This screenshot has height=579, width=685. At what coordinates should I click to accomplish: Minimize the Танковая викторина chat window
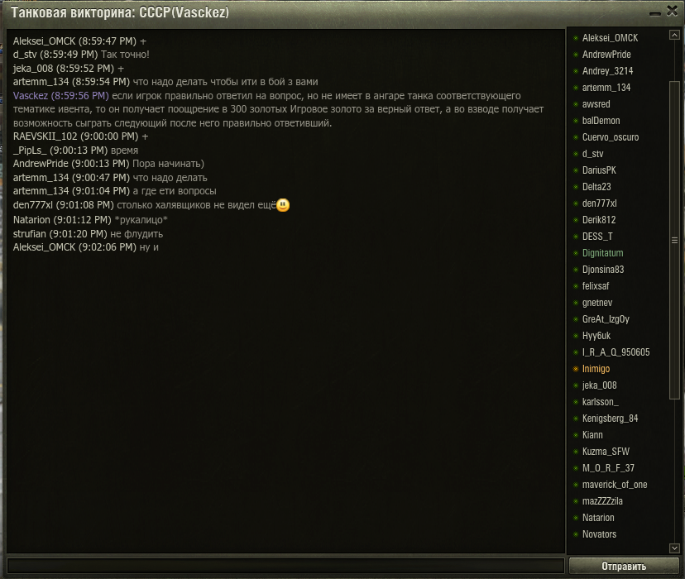coord(655,13)
